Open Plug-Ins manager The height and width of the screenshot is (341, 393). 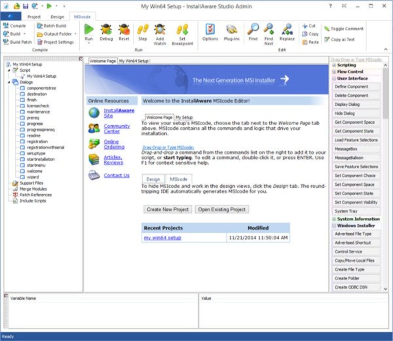pos(232,32)
